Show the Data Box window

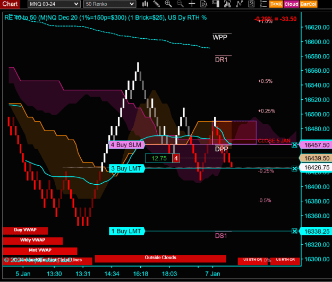[x=203, y=4]
